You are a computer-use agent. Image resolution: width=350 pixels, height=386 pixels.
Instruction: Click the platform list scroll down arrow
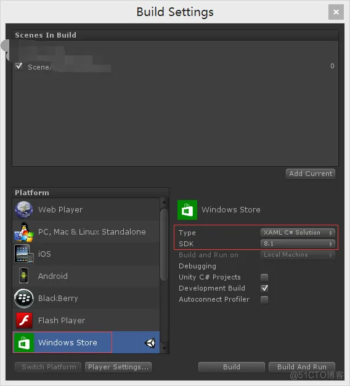(164, 349)
